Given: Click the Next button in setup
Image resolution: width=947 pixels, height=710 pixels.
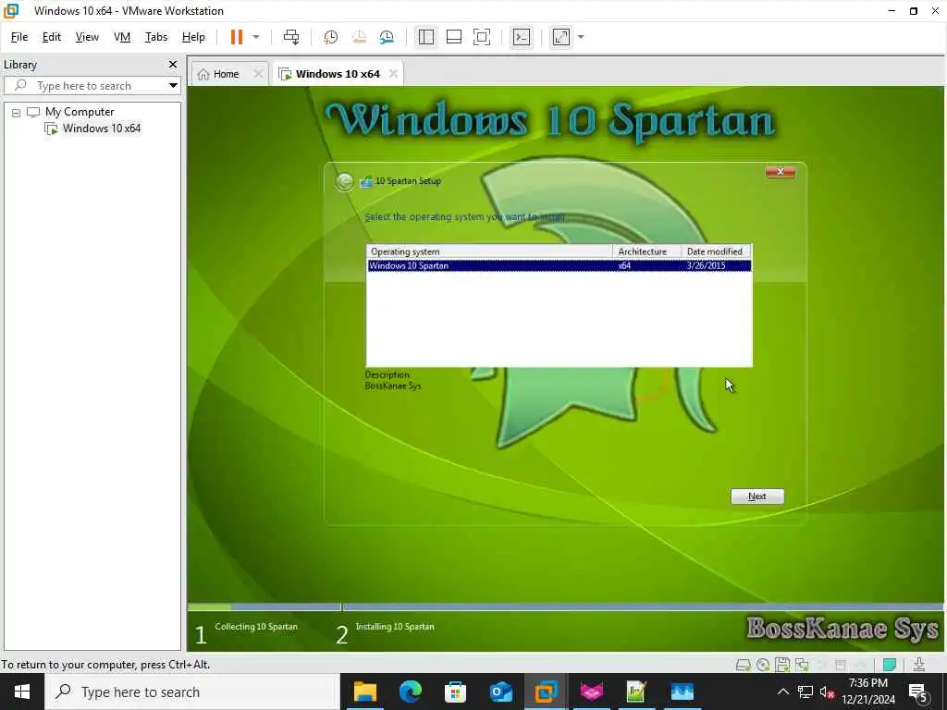Looking at the screenshot, I should [757, 496].
